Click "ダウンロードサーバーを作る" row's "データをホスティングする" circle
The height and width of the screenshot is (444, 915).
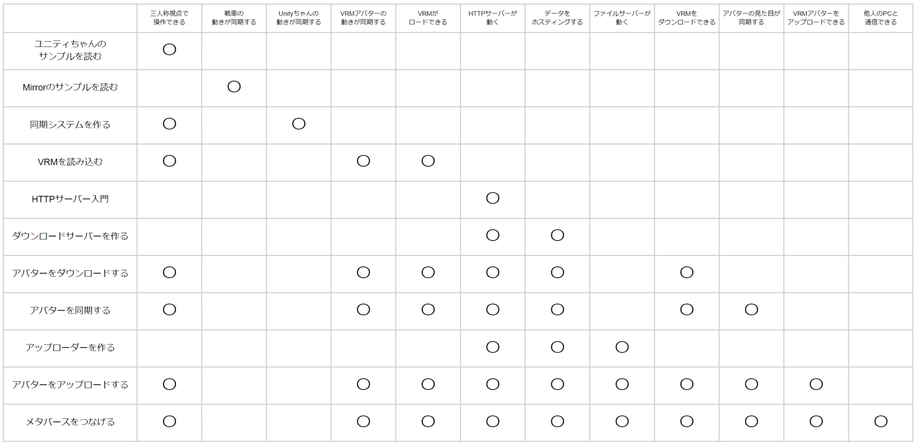pos(557,235)
